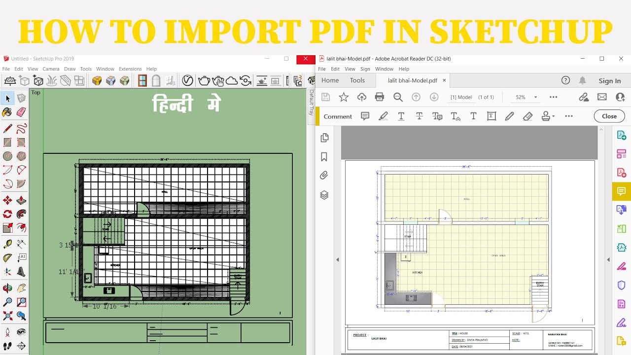The width and height of the screenshot is (631, 355).
Task: Send the PDF by email icon
Action: [x=602, y=97]
